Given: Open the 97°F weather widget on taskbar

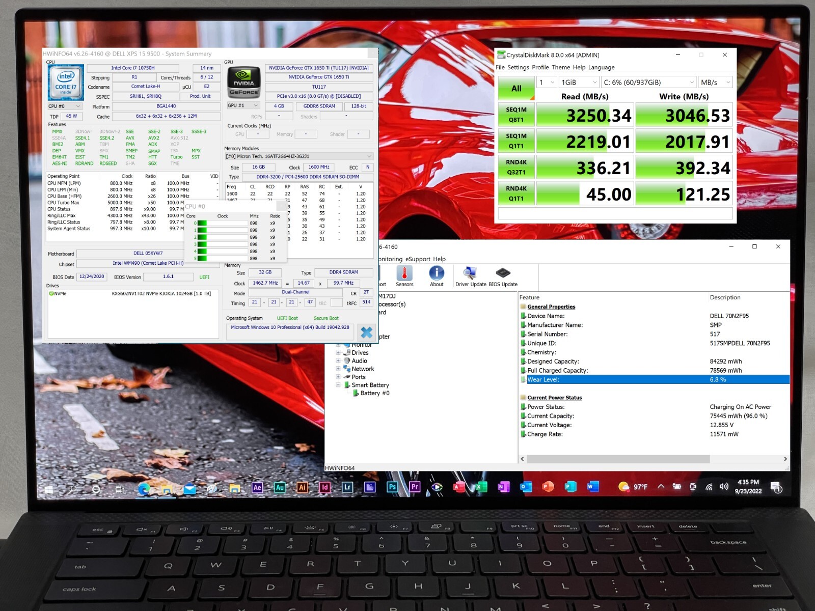Looking at the screenshot, I should click(x=633, y=487).
